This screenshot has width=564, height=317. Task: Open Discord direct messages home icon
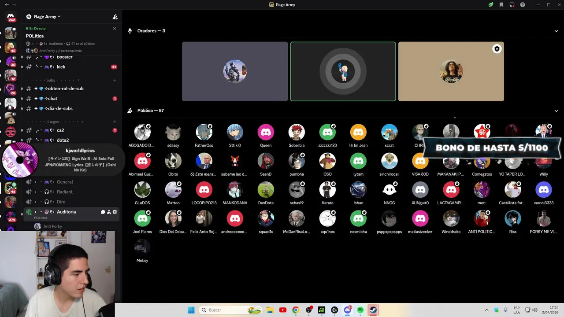pos(11,16)
